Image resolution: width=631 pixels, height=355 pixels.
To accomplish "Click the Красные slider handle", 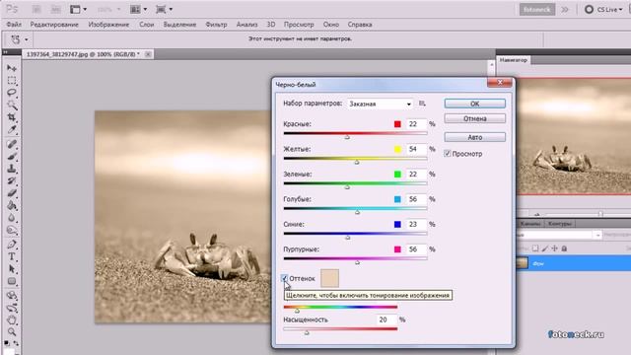I will coord(347,137).
